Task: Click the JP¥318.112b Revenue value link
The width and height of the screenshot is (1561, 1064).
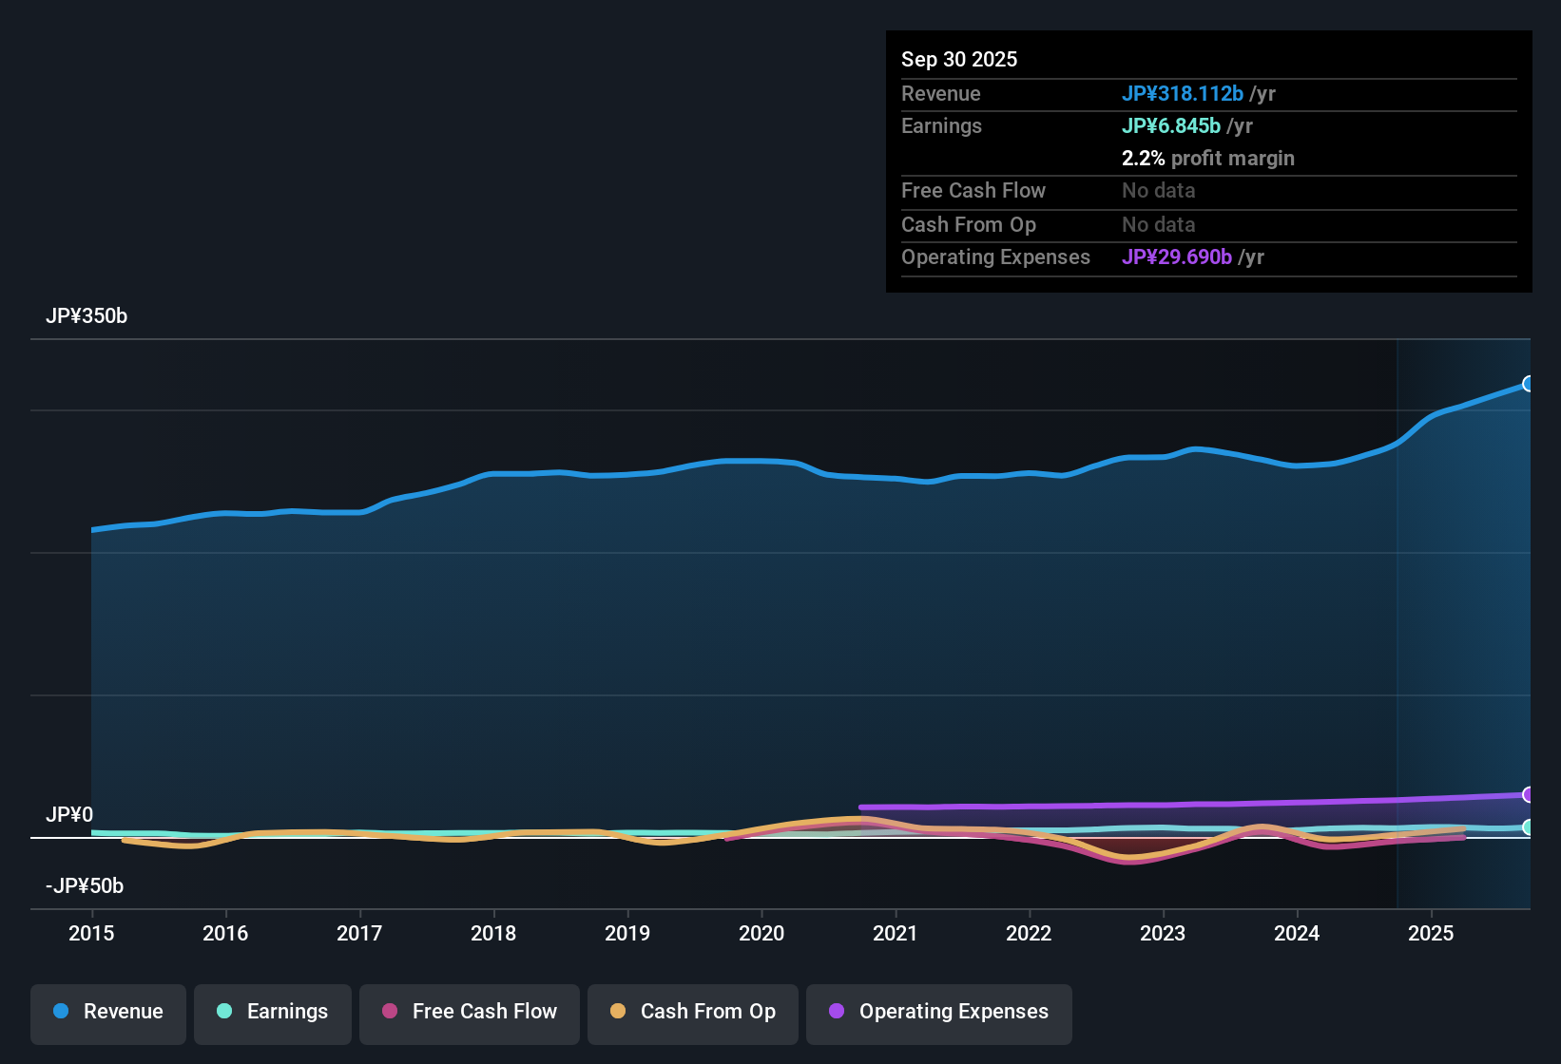Action: (1184, 94)
